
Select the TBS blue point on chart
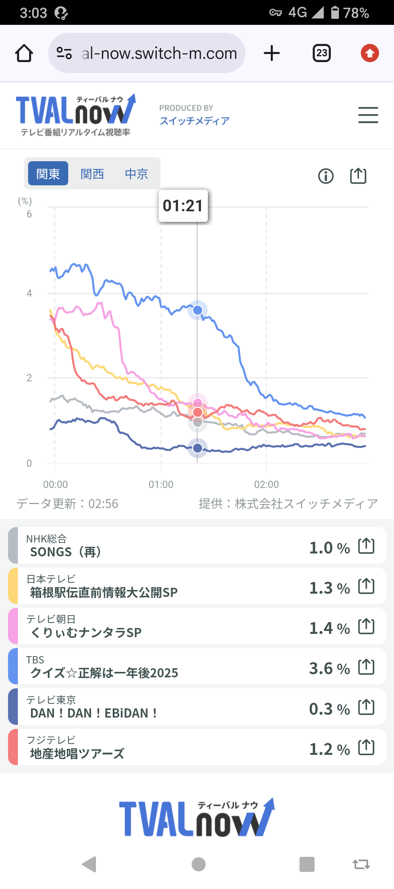(197, 310)
